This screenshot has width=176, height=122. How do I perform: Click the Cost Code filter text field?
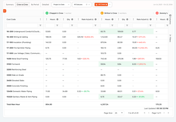(x=22, y=25)
